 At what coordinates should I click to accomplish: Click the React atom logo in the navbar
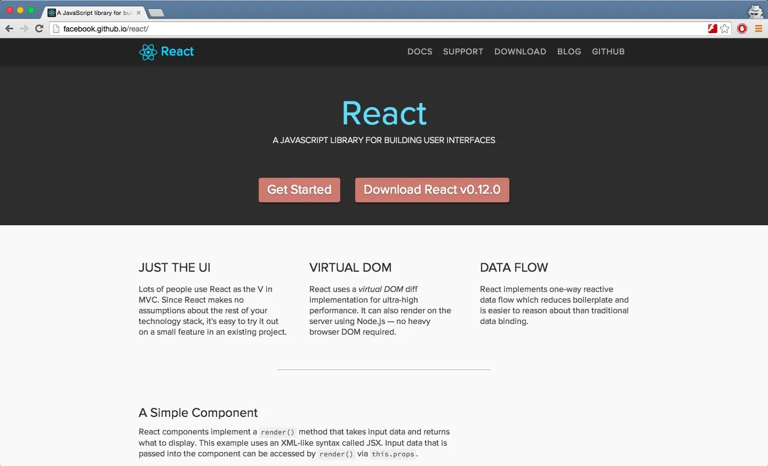pyautogui.click(x=147, y=52)
